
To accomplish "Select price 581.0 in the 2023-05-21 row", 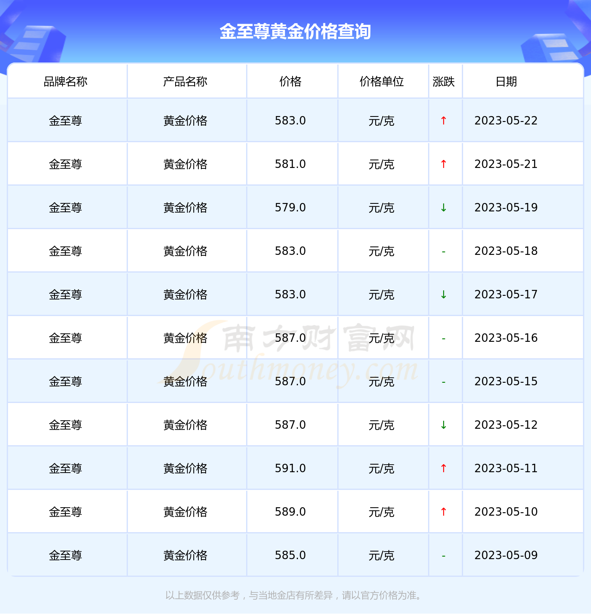I will click(x=290, y=164).
